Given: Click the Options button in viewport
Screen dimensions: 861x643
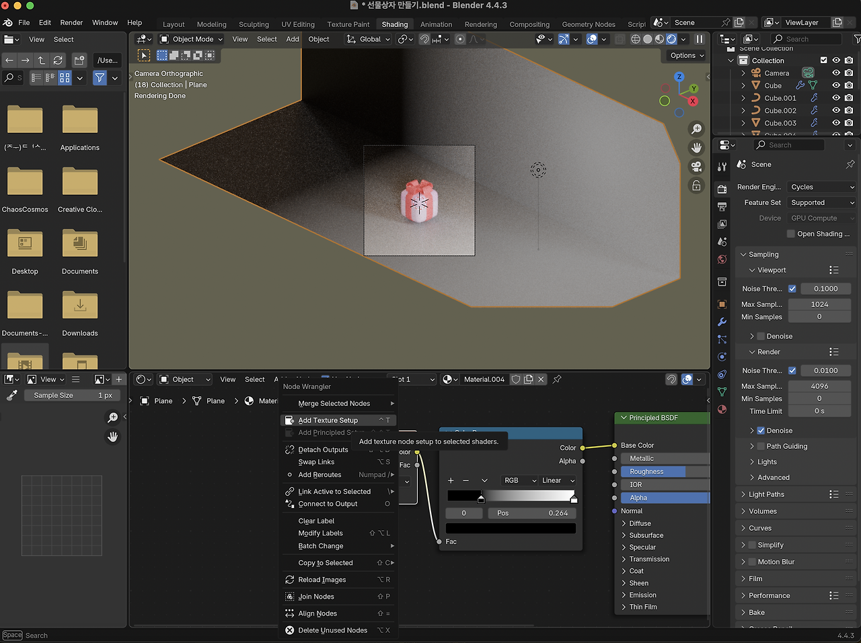Looking at the screenshot, I should point(686,56).
